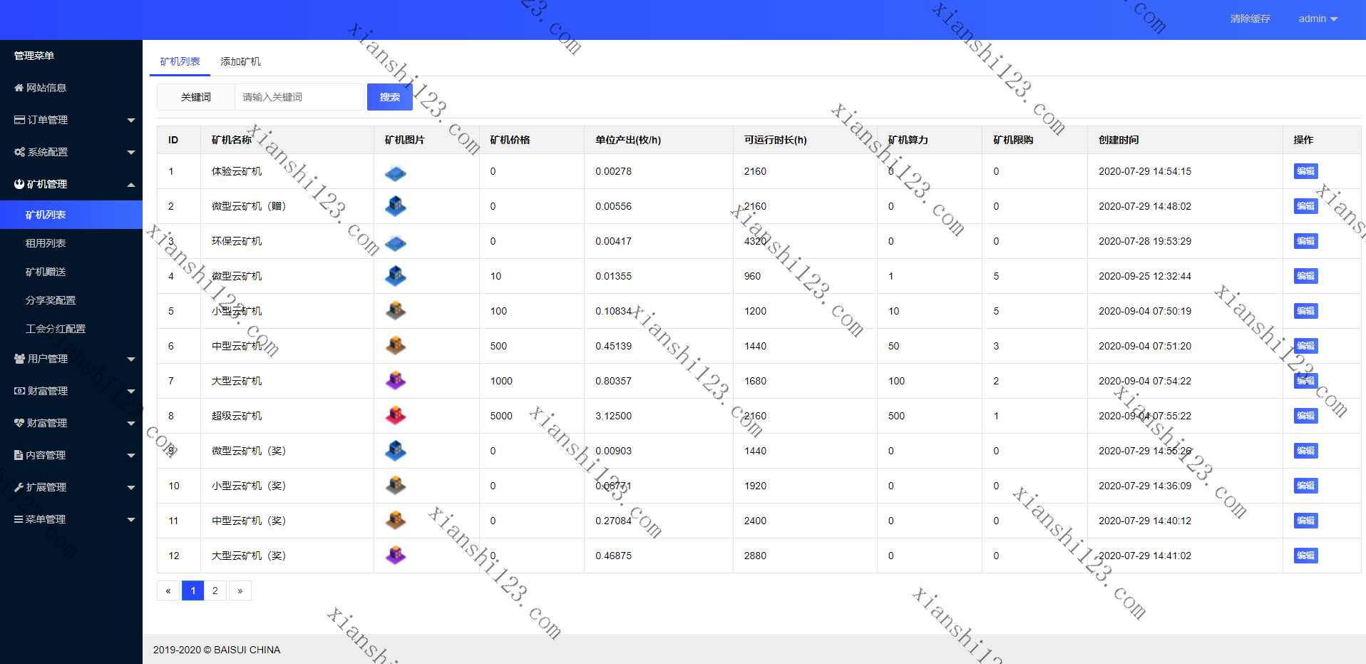This screenshot has width=1366, height=664.
Task: Click the 搜索 search button
Action: coord(390,97)
